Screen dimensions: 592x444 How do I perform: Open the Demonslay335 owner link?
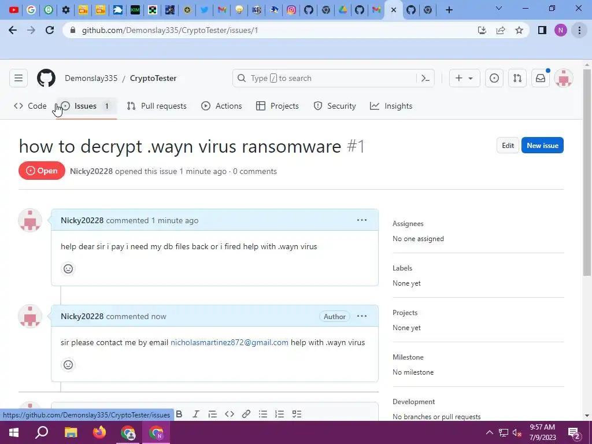[x=91, y=78]
